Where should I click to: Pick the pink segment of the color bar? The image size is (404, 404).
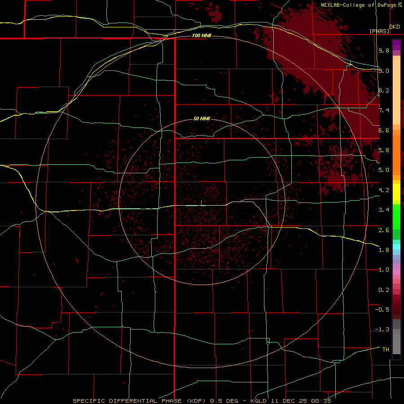(396, 272)
